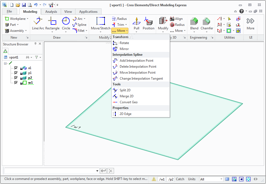The height and width of the screenshot is (184, 266).
Task: Open the Workplane dropdown
Action: (x=27, y=19)
